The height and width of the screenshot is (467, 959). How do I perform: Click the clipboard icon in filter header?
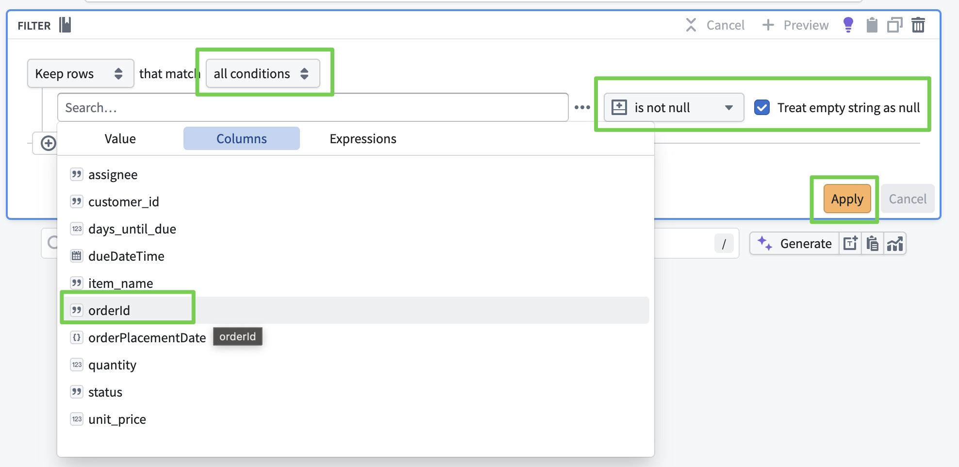[872, 25]
